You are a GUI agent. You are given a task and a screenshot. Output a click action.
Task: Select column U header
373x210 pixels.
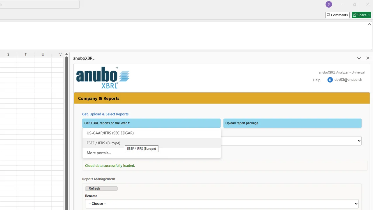[x=43, y=55]
